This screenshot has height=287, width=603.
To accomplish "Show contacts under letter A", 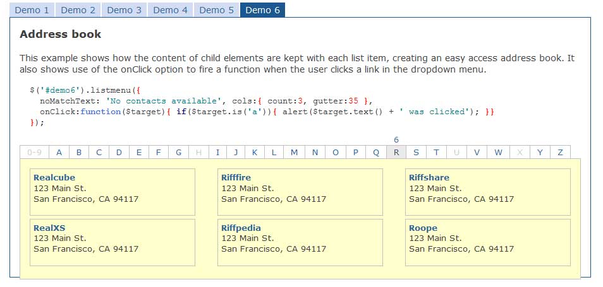I will [x=59, y=152].
